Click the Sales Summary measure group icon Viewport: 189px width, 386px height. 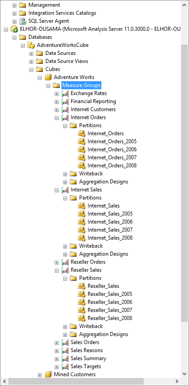point(65,358)
